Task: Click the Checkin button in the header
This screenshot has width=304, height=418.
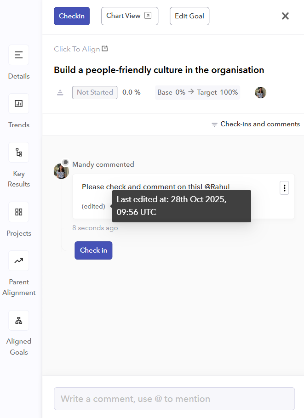Action: click(72, 16)
